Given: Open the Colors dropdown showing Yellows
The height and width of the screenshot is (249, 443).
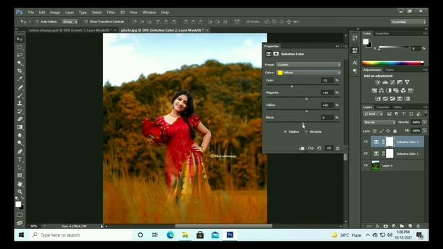Looking at the screenshot, I should pyautogui.click(x=309, y=73).
